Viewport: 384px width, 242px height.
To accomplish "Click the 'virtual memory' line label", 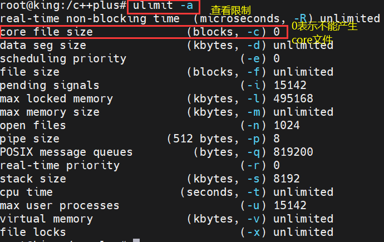I will click(x=47, y=219).
